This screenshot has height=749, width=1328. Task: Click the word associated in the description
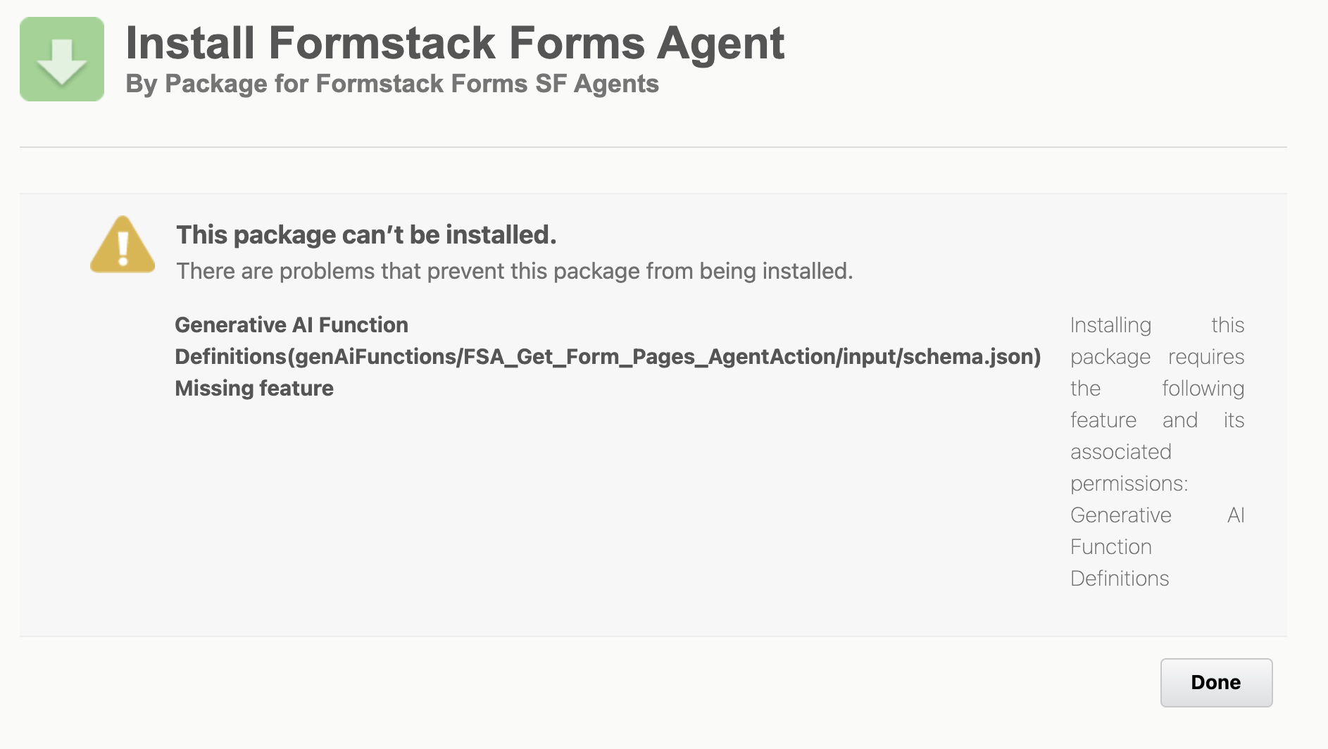coord(1120,452)
